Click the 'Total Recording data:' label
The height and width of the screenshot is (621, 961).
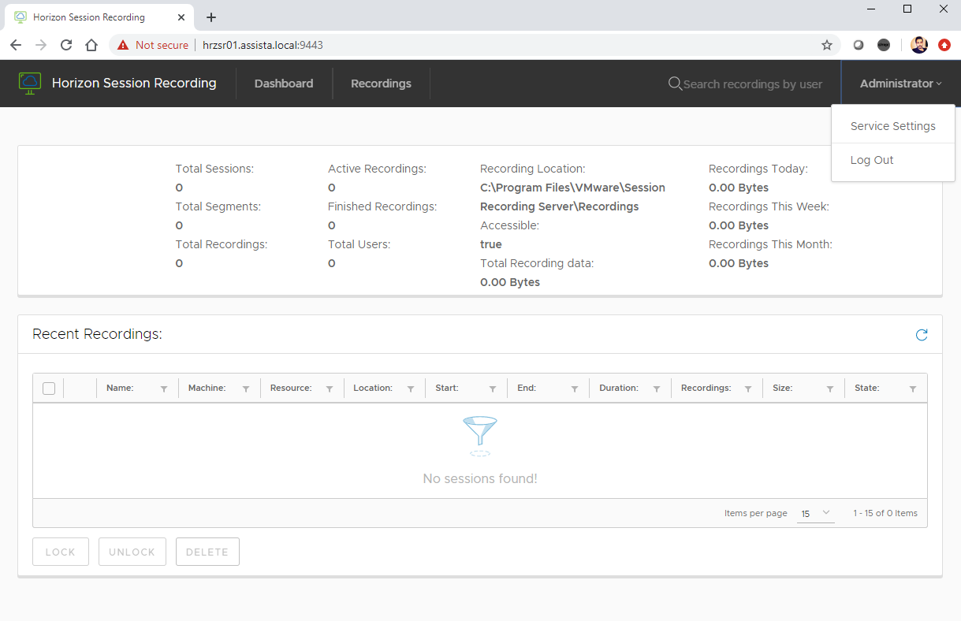coord(537,263)
